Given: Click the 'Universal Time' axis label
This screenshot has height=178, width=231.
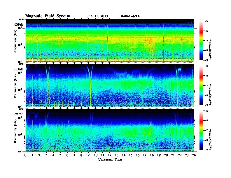Looking at the screenshot, I should pyautogui.click(x=110, y=159).
